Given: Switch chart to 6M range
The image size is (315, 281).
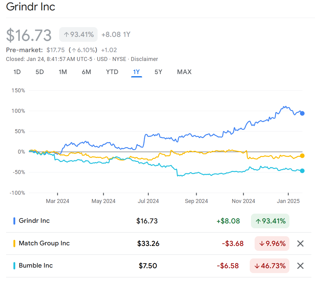Looking at the screenshot, I should tap(87, 72).
